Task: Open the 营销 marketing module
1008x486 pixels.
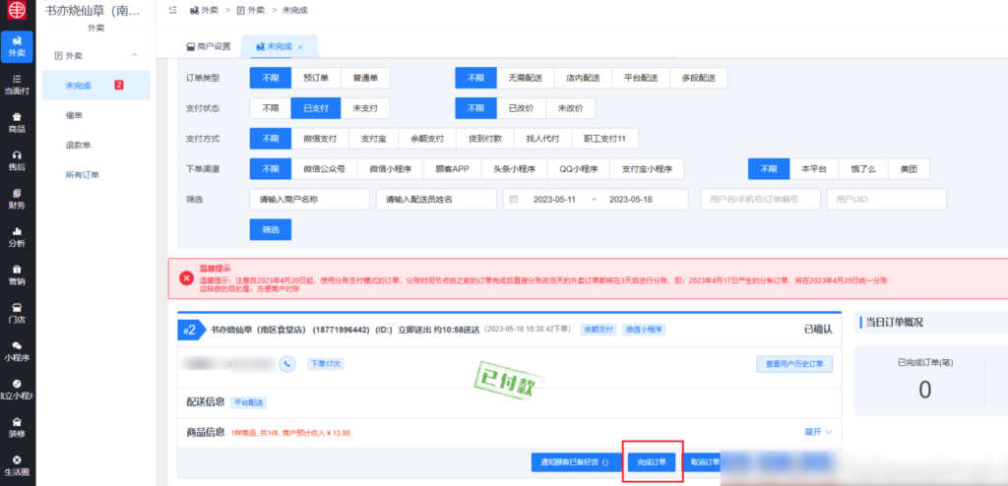Action: (x=18, y=275)
